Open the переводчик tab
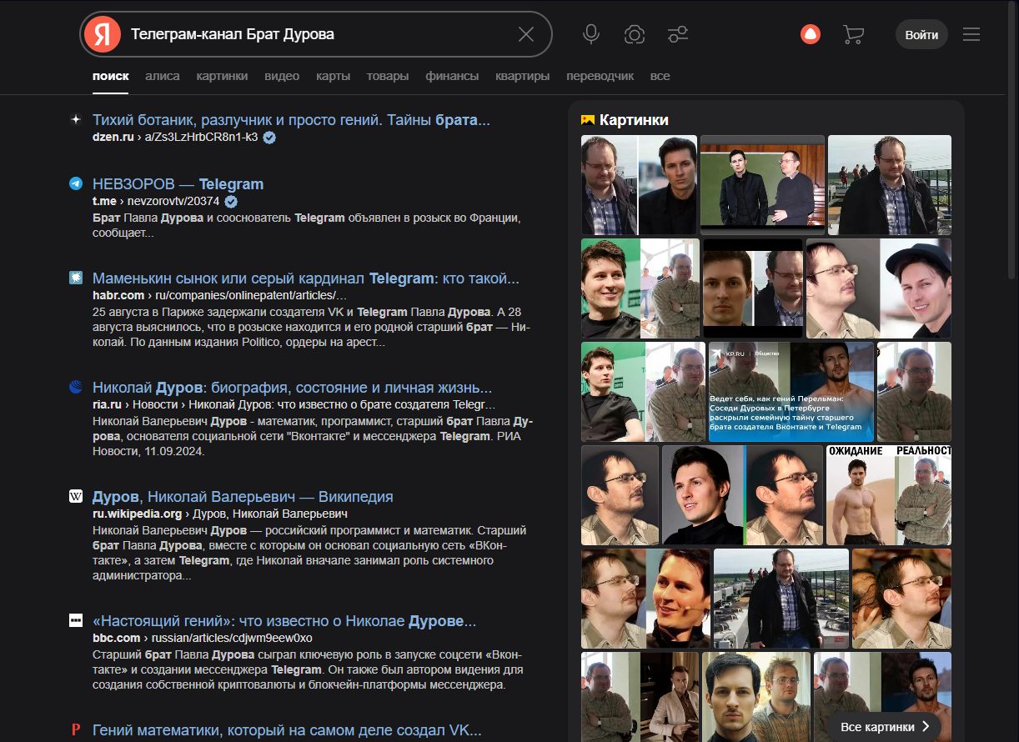This screenshot has width=1019, height=742. click(600, 76)
